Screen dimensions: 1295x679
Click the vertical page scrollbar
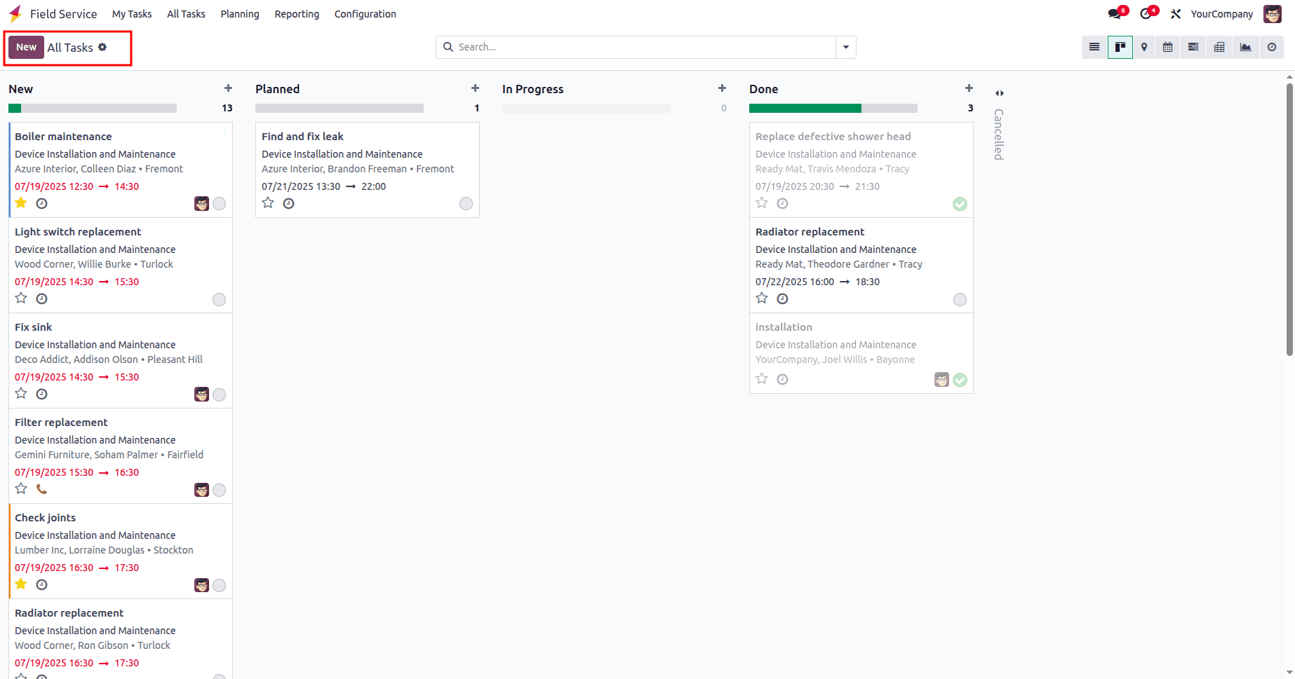point(1289,220)
